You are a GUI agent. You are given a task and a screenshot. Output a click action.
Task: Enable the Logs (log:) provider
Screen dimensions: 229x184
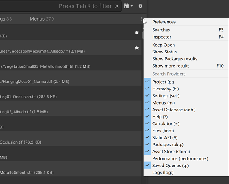click(x=163, y=173)
